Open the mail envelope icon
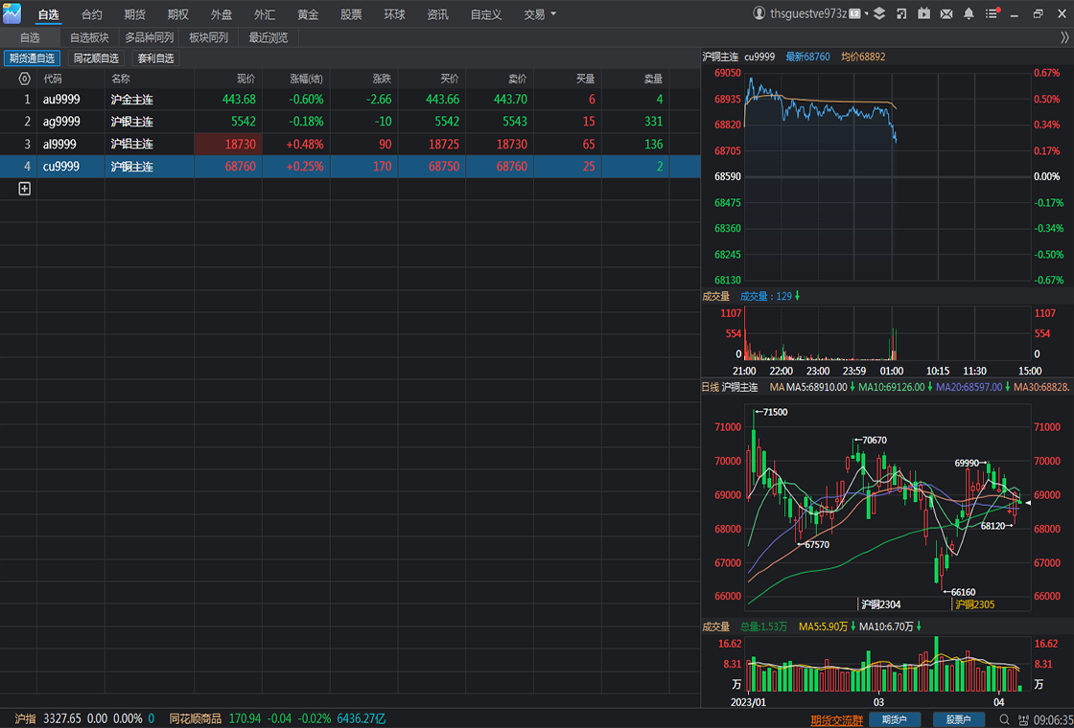Screen dimensions: 1074x728 (x=946, y=13)
